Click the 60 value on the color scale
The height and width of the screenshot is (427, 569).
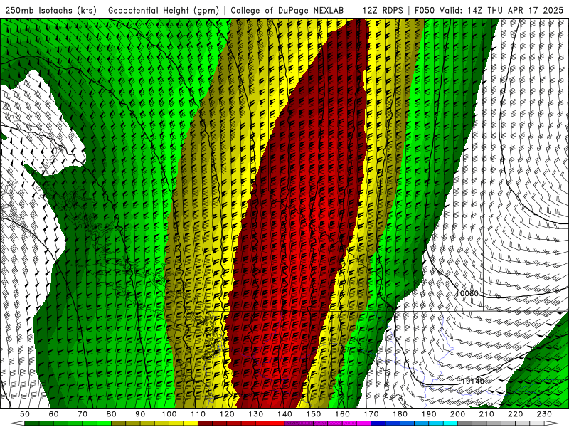click(x=53, y=414)
